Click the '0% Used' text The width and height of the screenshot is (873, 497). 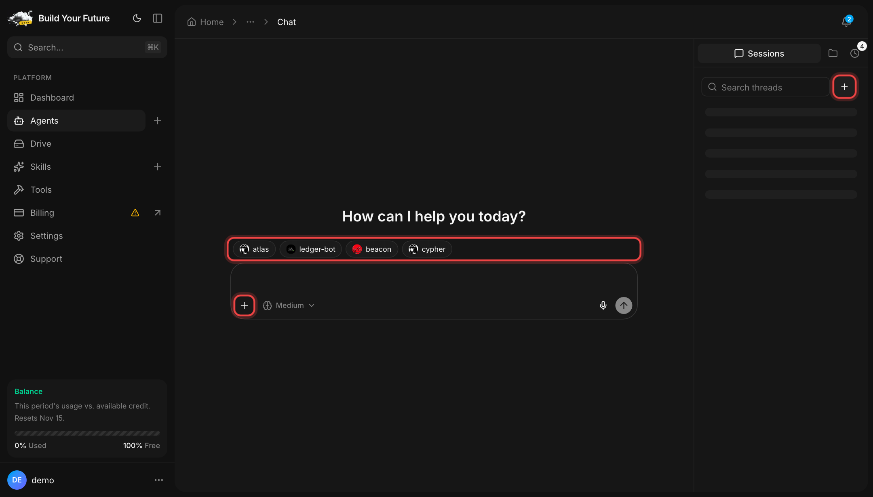point(30,445)
